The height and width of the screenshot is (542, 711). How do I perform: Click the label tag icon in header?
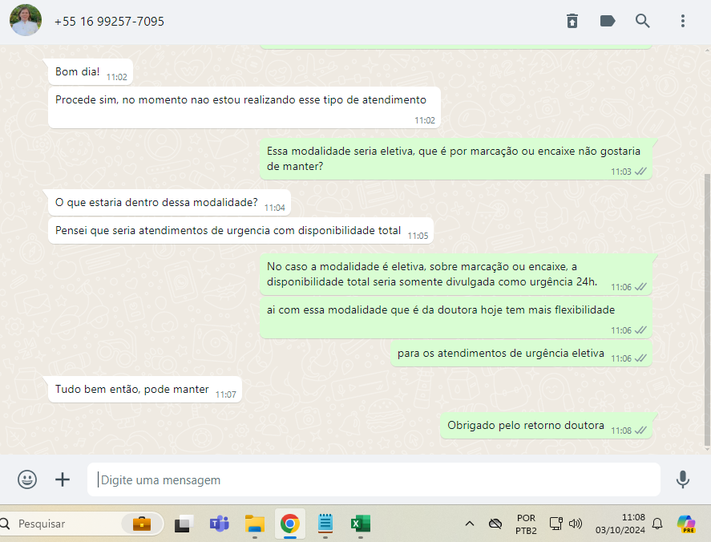click(x=608, y=21)
